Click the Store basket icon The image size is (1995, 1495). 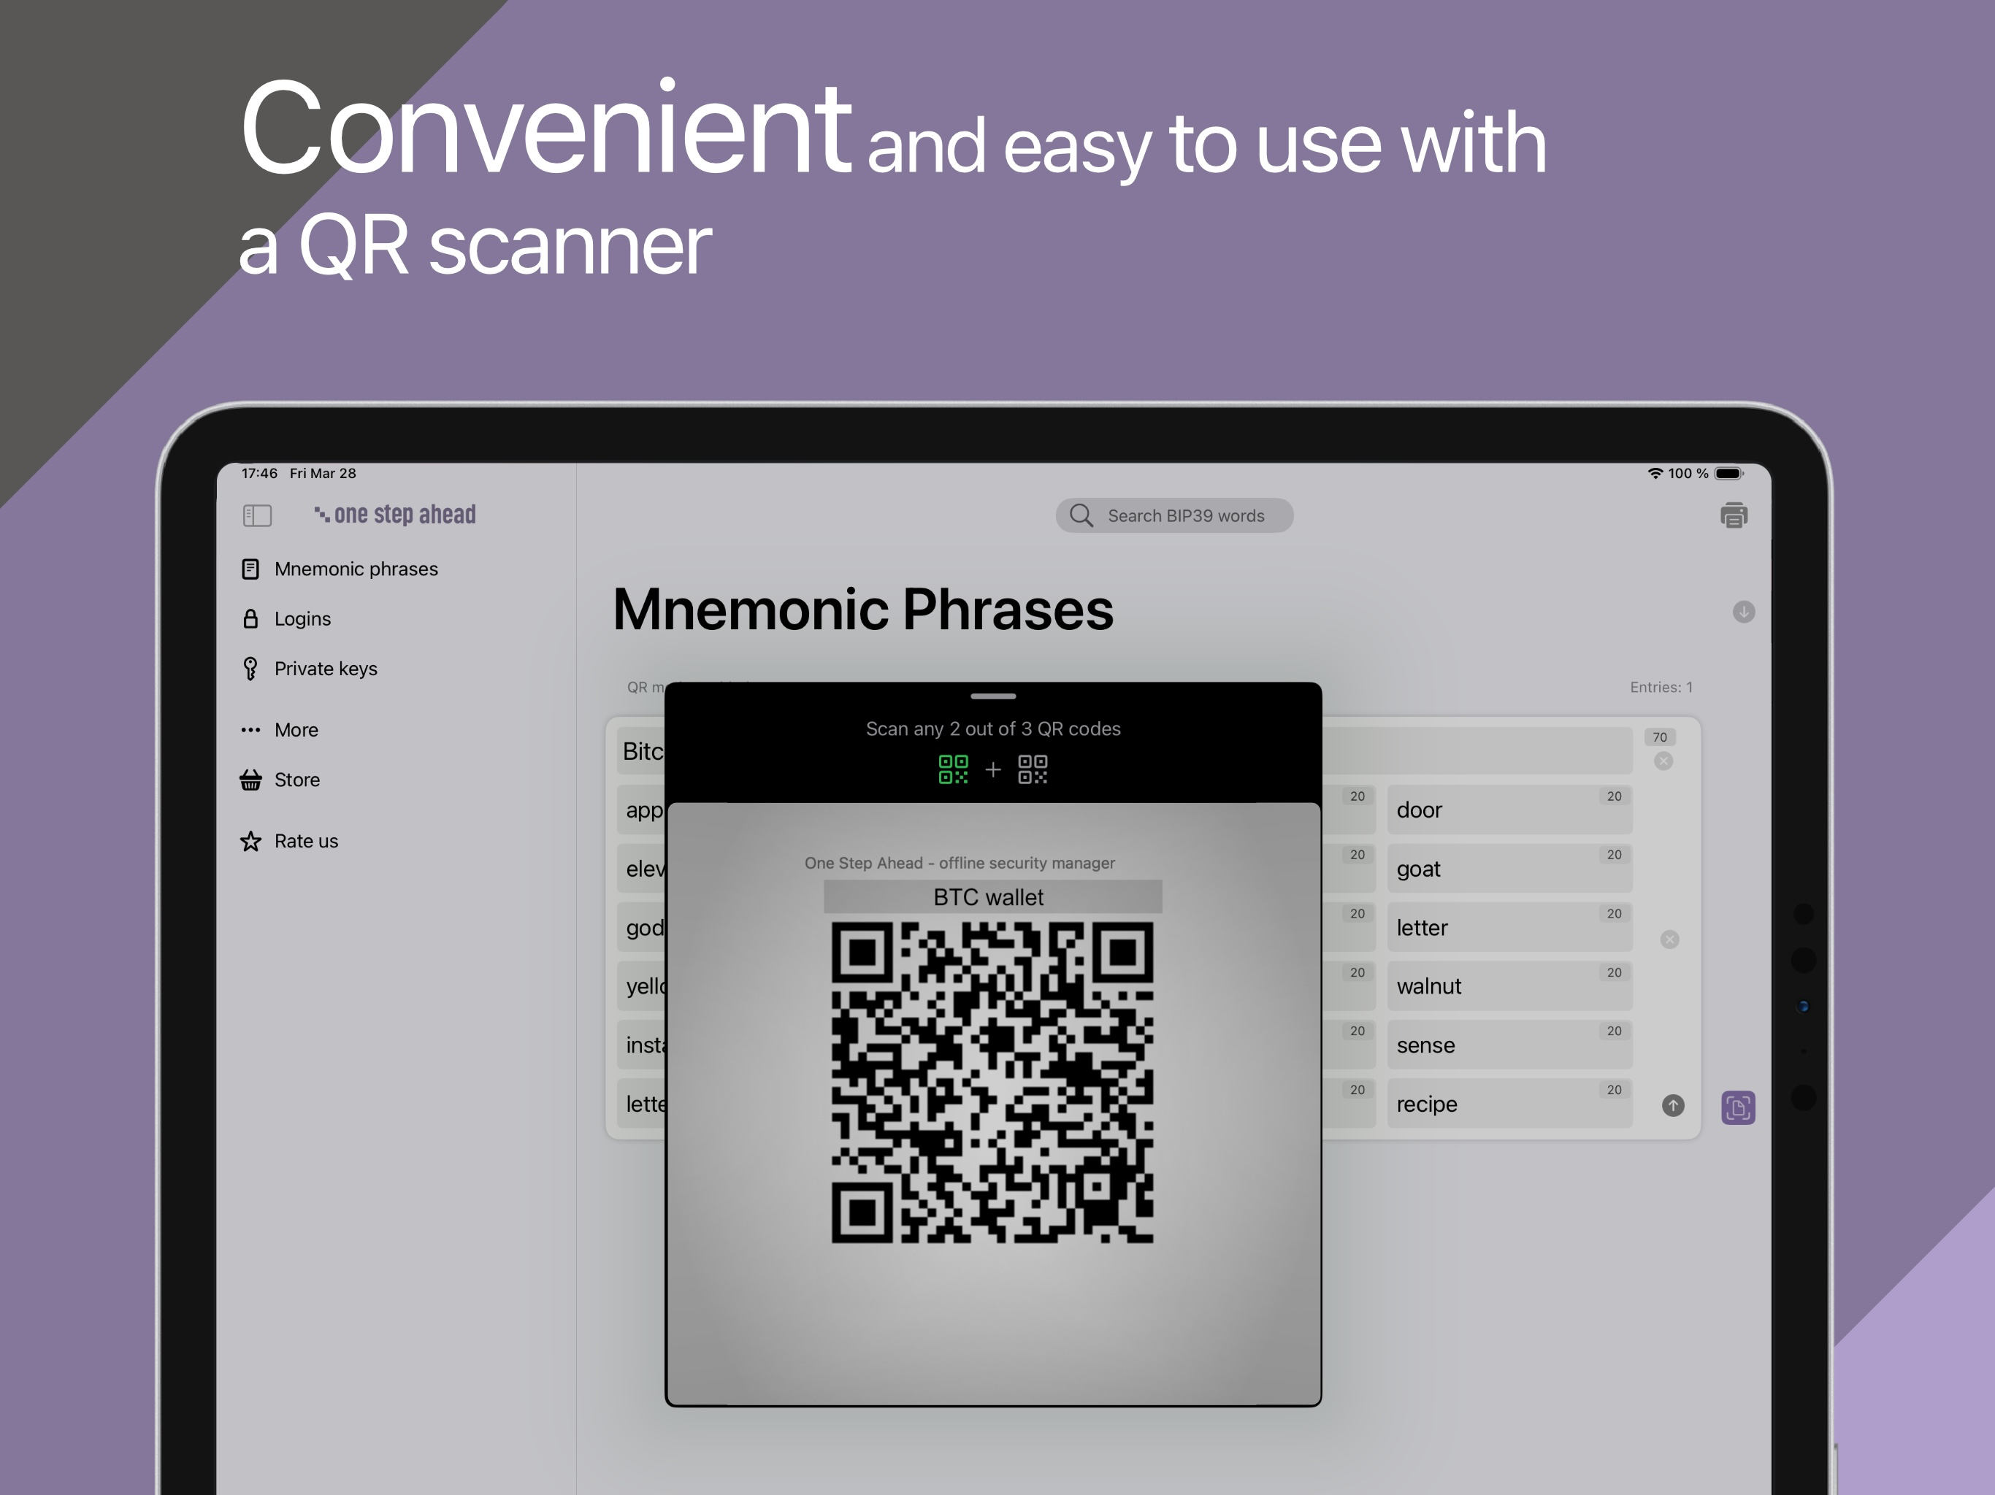(250, 780)
